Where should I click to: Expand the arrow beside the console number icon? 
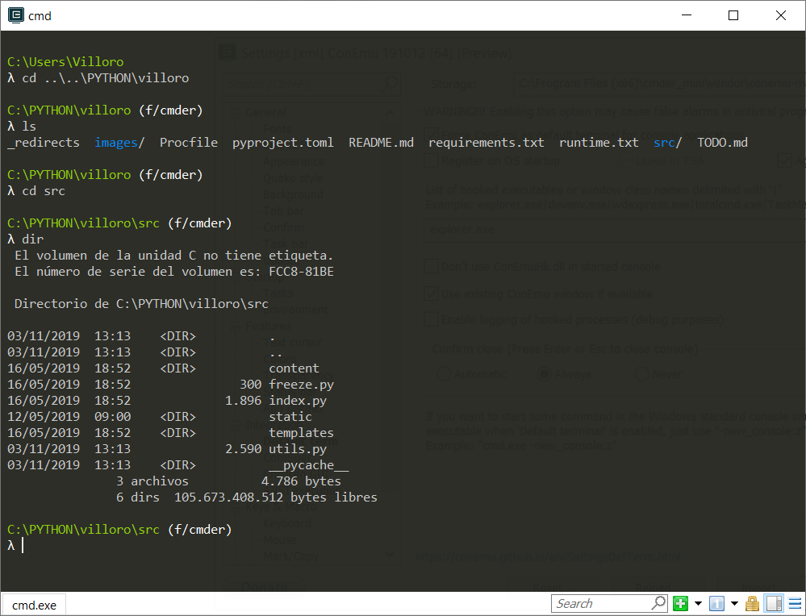tap(734, 603)
